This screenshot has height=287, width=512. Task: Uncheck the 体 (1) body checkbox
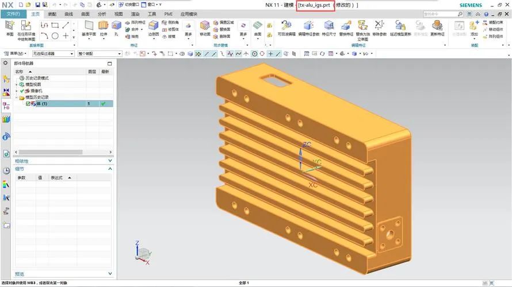[28, 104]
